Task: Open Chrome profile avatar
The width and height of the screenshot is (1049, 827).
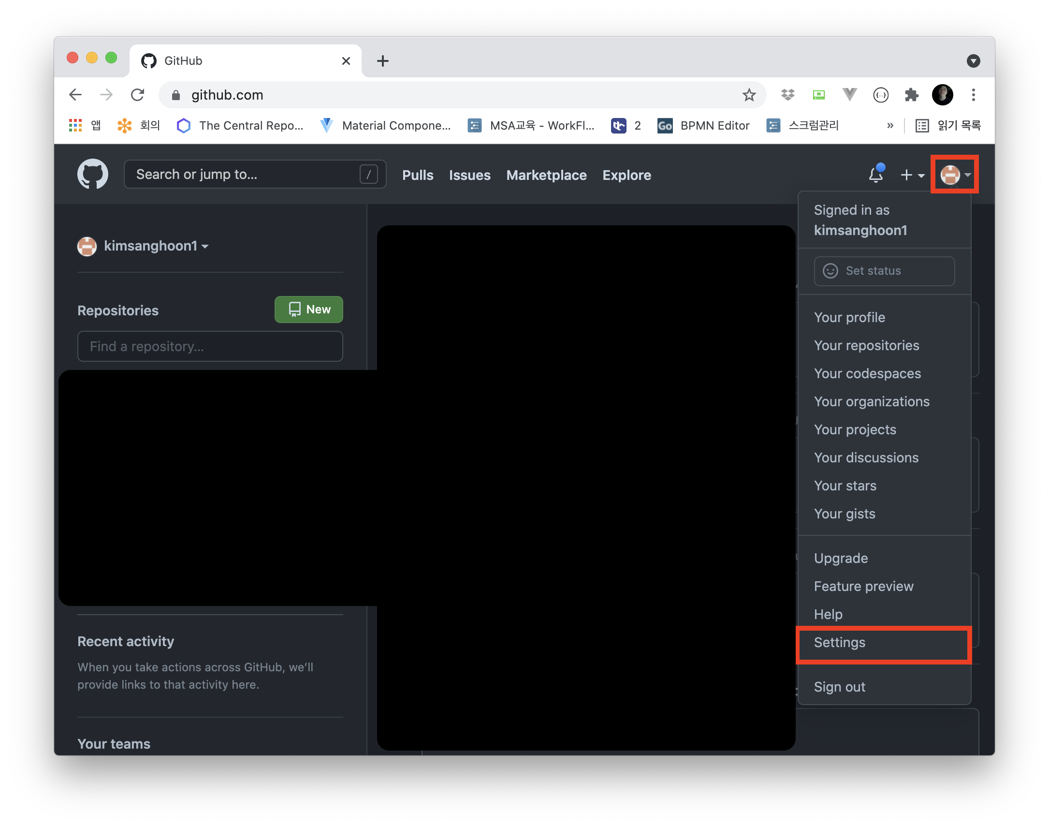Action: click(x=942, y=95)
